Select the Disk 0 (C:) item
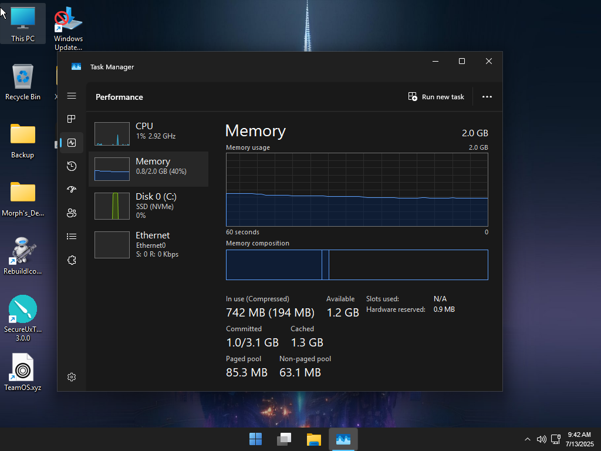The image size is (601, 451). pos(148,206)
